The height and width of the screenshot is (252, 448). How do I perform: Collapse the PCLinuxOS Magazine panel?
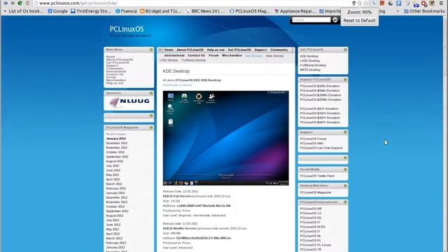(151, 127)
